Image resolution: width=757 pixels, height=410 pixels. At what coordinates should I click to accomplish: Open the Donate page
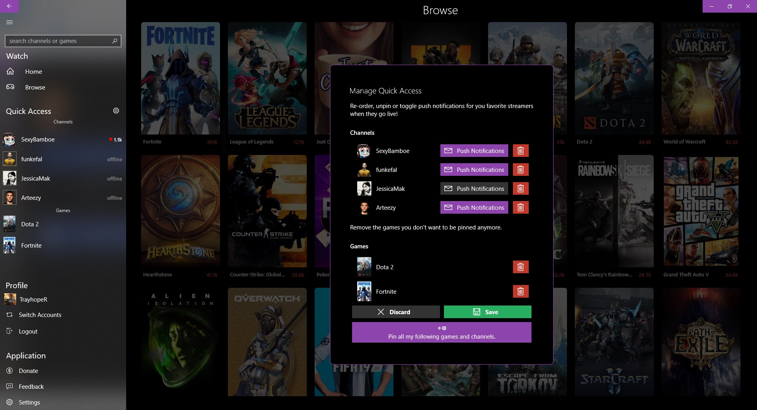63,371
